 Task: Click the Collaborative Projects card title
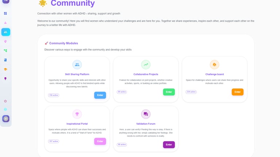click(x=146, y=74)
